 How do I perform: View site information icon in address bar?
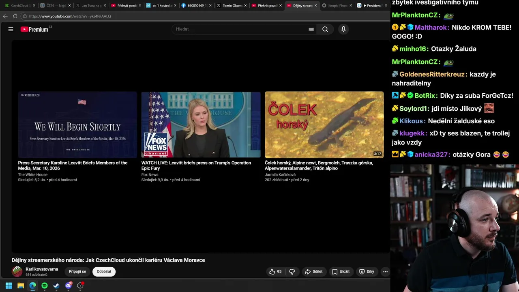tap(25, 16)
